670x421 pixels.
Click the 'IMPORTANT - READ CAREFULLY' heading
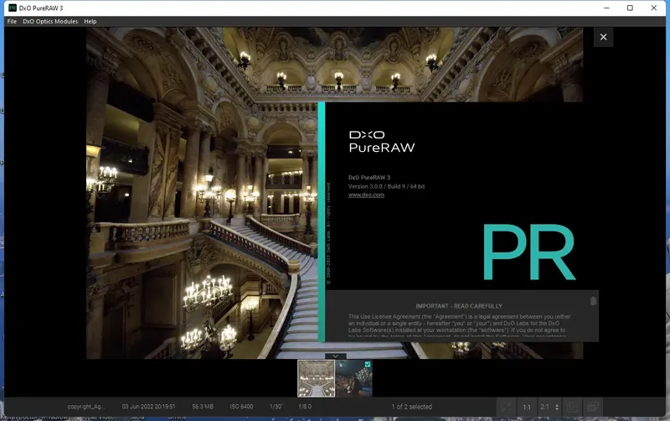click(x=459, y=306)
